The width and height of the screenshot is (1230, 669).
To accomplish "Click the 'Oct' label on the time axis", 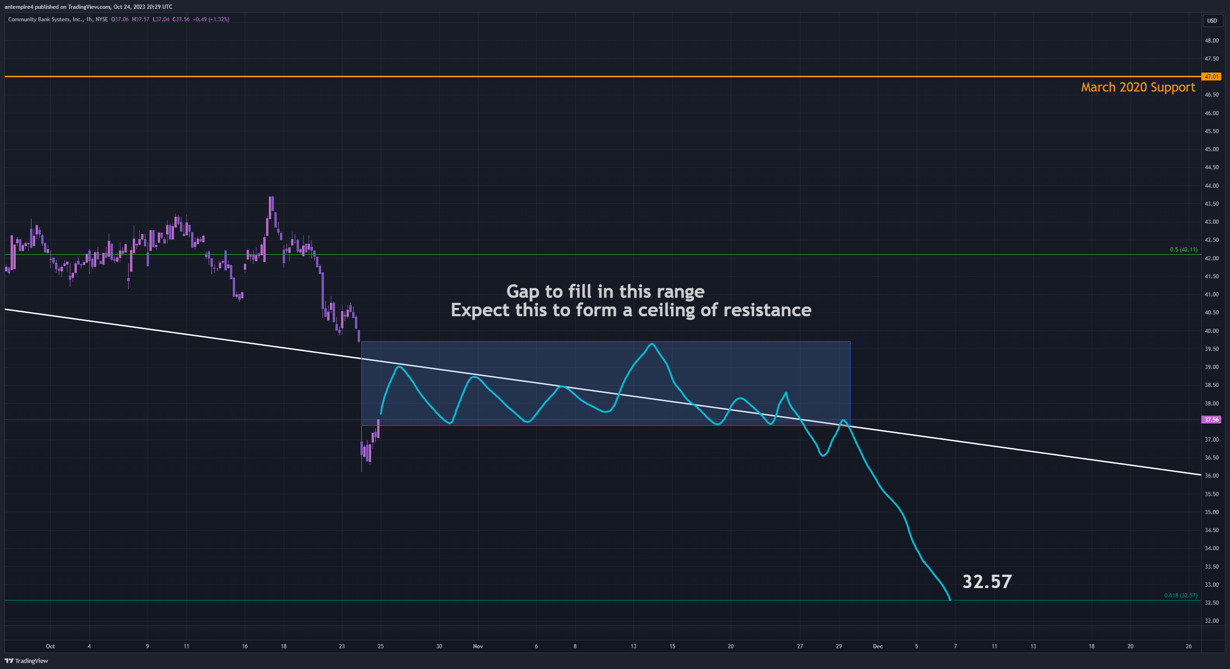I will pos(50,646).
